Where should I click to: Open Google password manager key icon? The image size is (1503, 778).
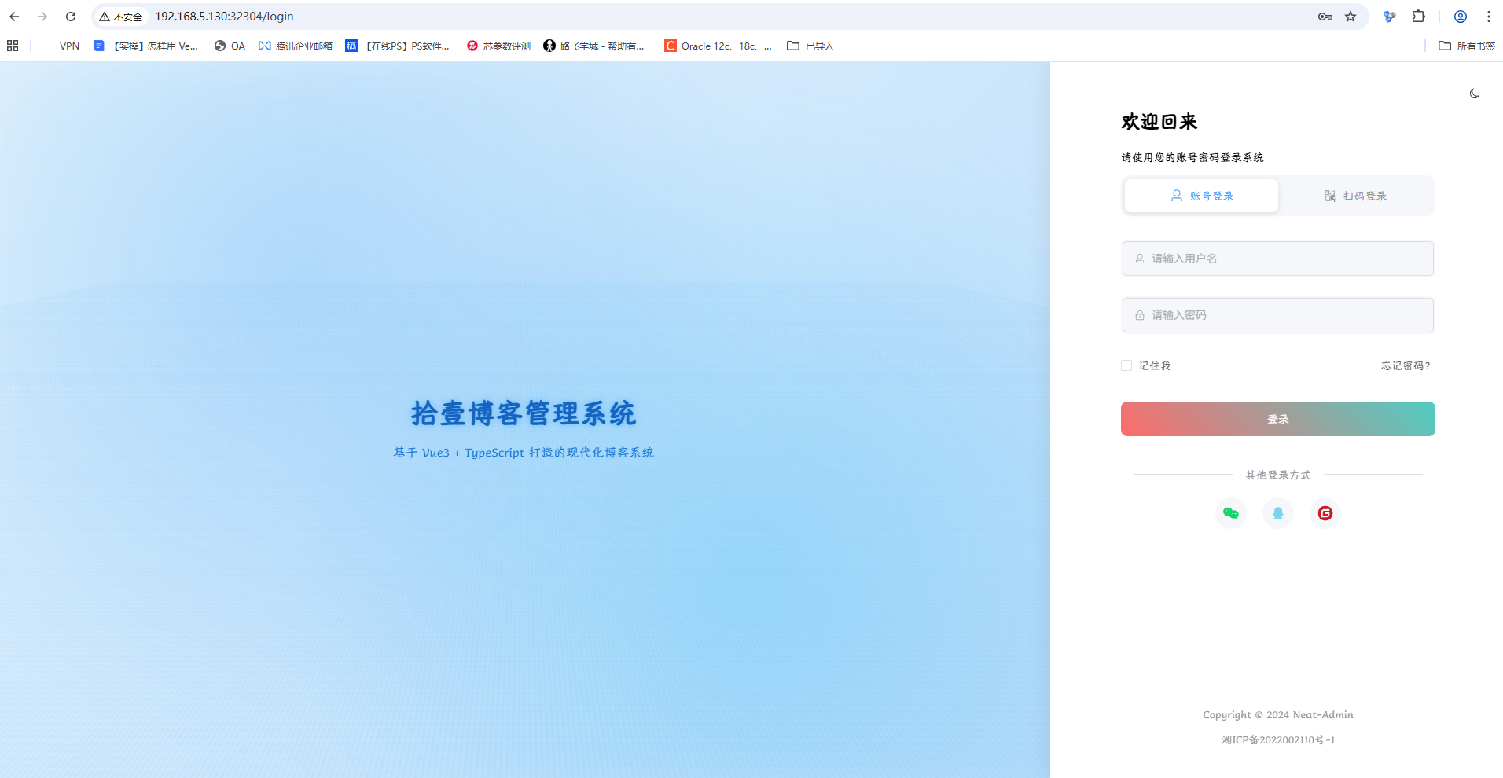point(1324,16)
